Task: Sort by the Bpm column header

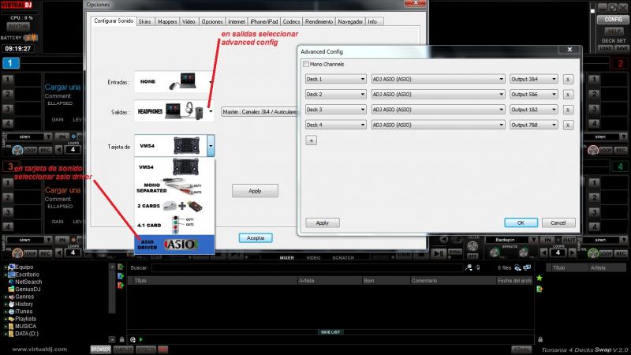Action: click(386, 281)
